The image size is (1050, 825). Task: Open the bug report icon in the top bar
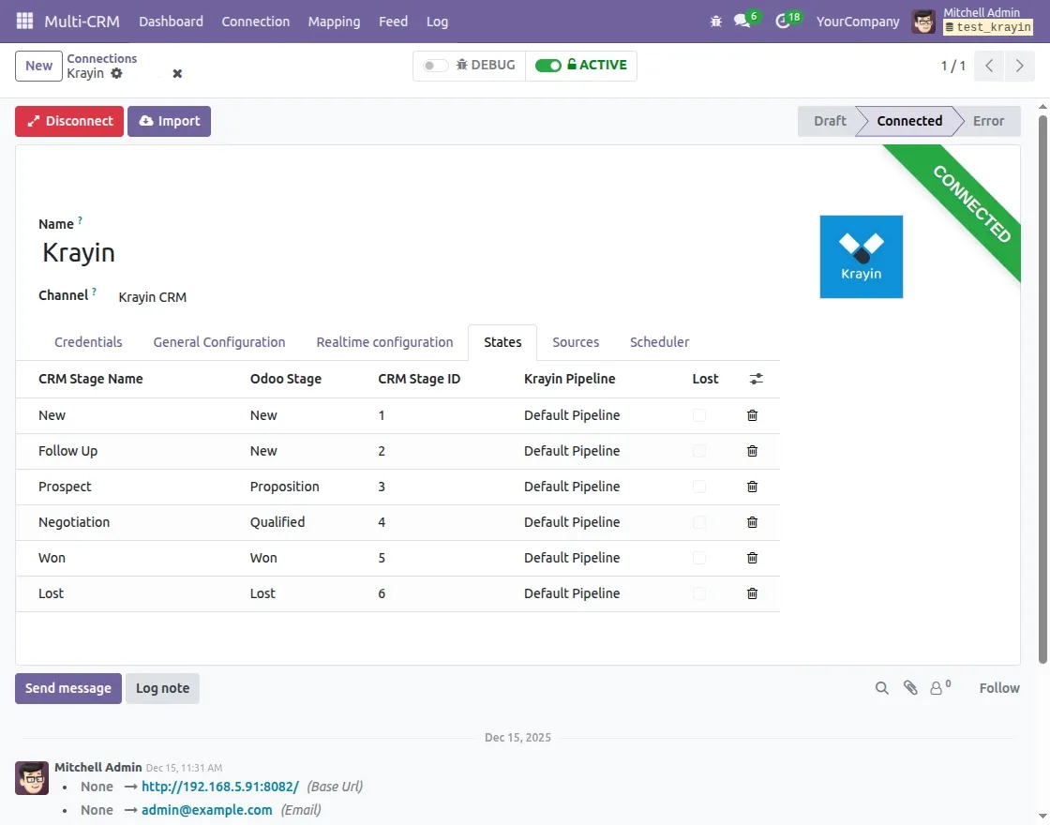pos(715,21)
